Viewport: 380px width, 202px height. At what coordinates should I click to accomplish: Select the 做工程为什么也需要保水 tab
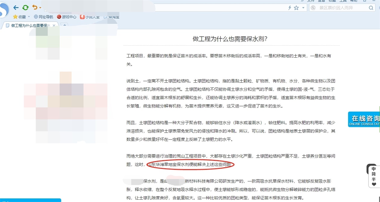pos(30,25)
